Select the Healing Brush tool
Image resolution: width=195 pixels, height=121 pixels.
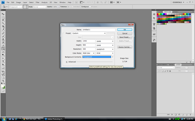point(3,33)
